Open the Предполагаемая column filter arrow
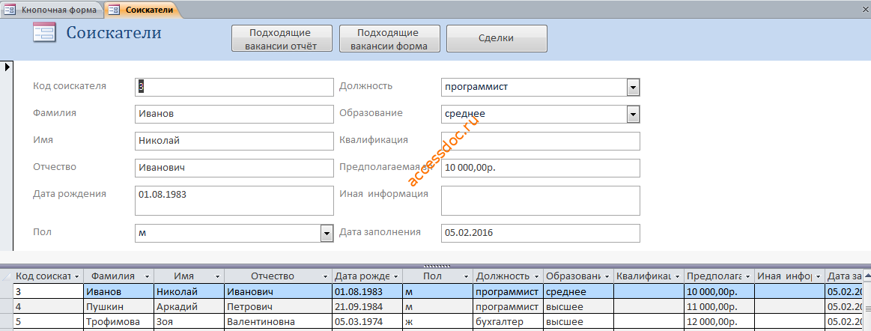871x331 pixels. point(747,276)
